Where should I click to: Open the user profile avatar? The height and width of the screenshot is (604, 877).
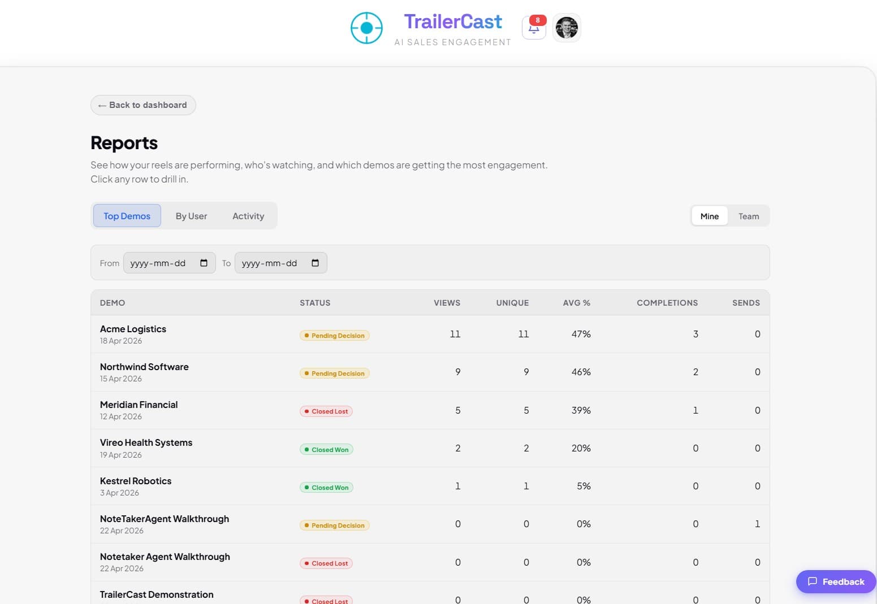[x=567, y=28]
